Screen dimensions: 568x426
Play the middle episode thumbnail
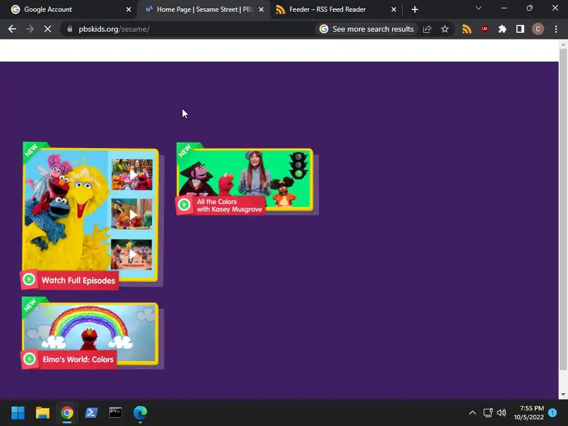(132, 214)
